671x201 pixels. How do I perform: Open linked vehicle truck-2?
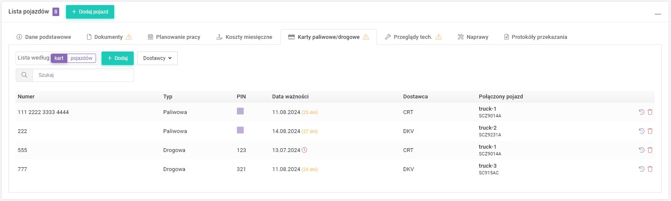pos(488,128)
